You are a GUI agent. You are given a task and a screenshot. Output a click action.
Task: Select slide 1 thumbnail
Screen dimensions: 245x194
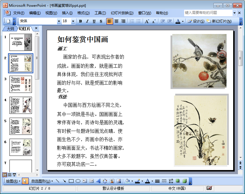pos(21,42)
